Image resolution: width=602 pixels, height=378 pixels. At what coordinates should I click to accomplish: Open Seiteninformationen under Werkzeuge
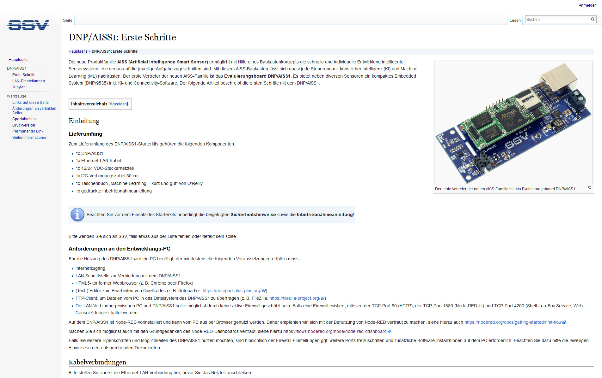[30, 137]
